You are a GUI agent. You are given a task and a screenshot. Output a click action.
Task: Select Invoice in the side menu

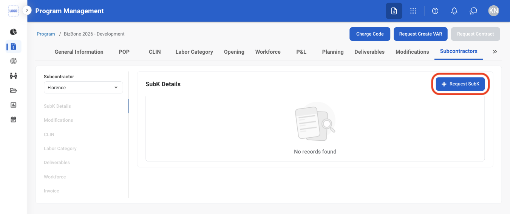click(51, 191)
